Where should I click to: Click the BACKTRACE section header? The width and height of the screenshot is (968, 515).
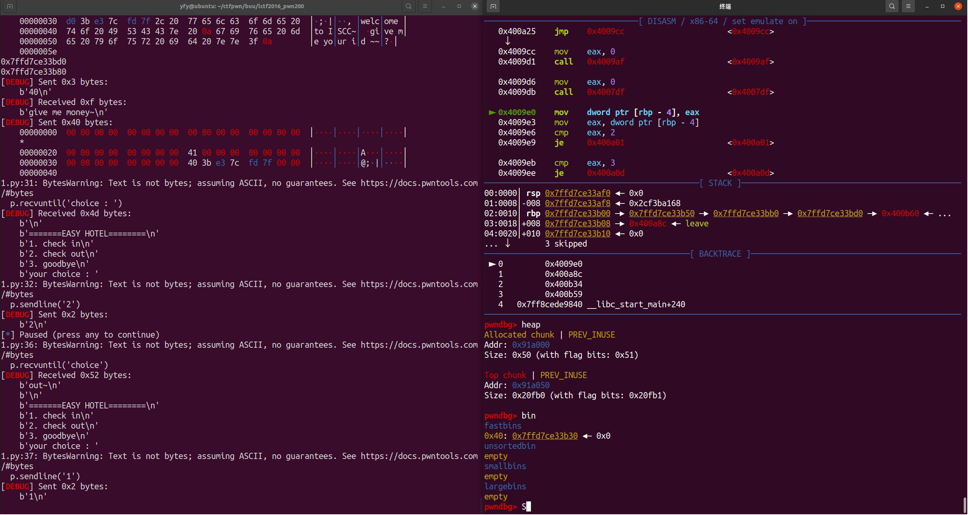point(720,254)
